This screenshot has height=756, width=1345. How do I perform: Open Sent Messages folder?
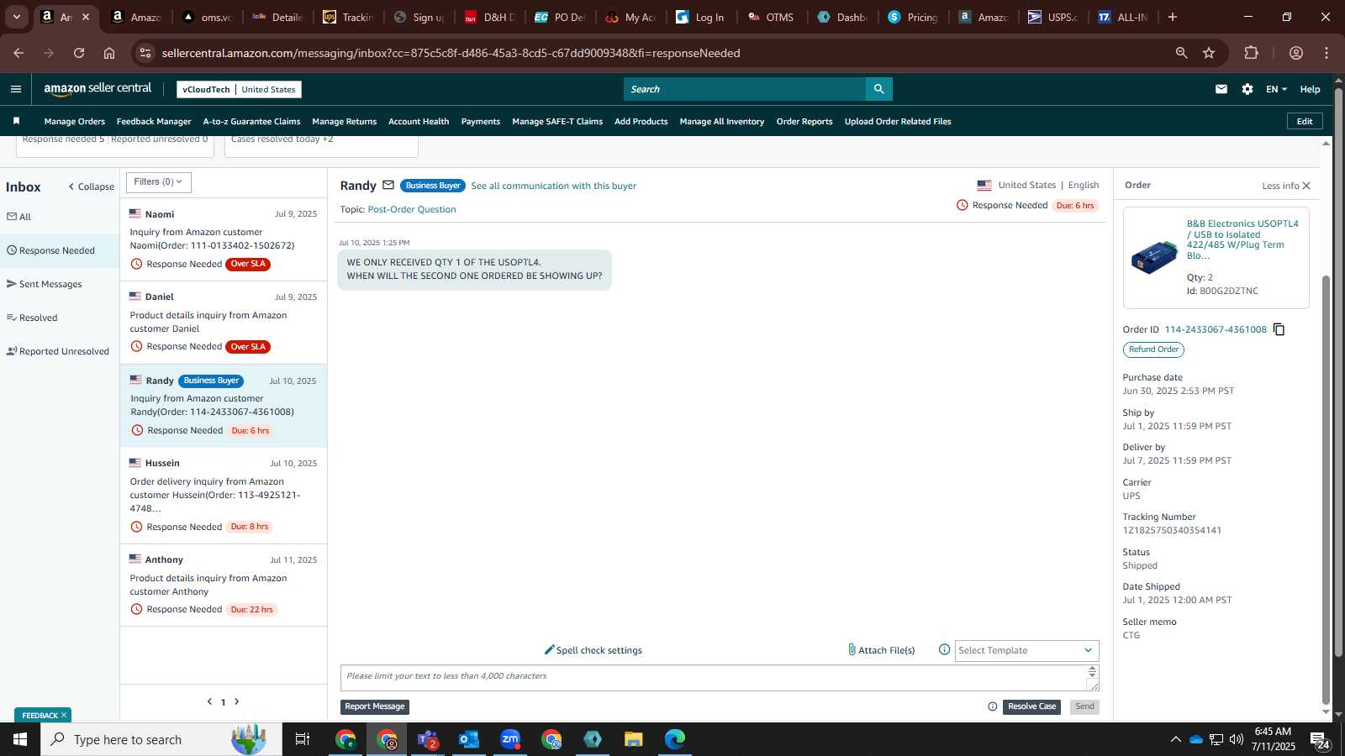point(45,284)
